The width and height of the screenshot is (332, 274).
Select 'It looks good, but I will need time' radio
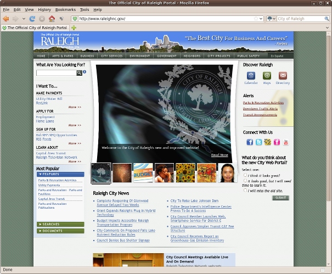245,181
